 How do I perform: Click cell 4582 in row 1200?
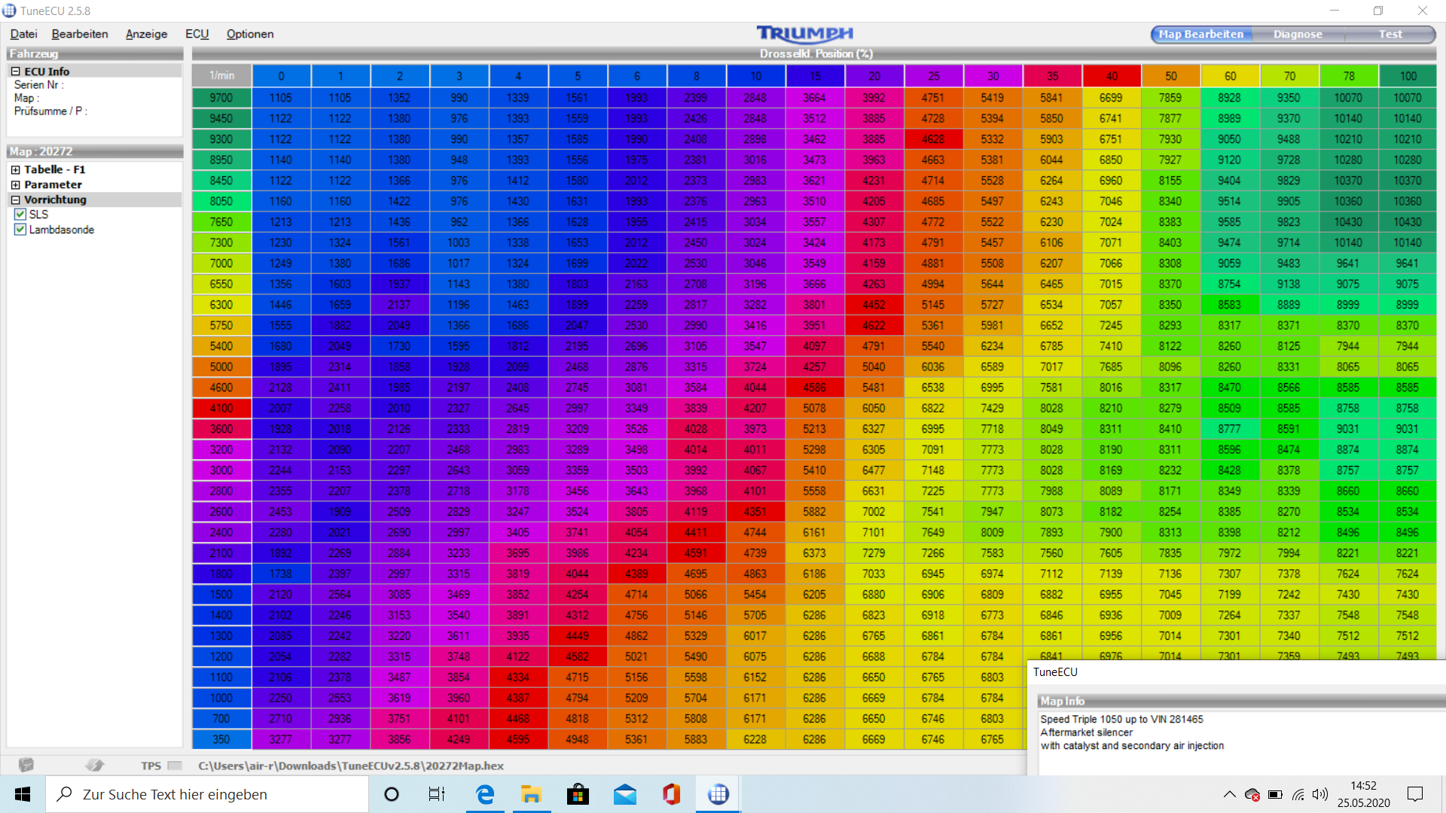(x=577, y=656)
